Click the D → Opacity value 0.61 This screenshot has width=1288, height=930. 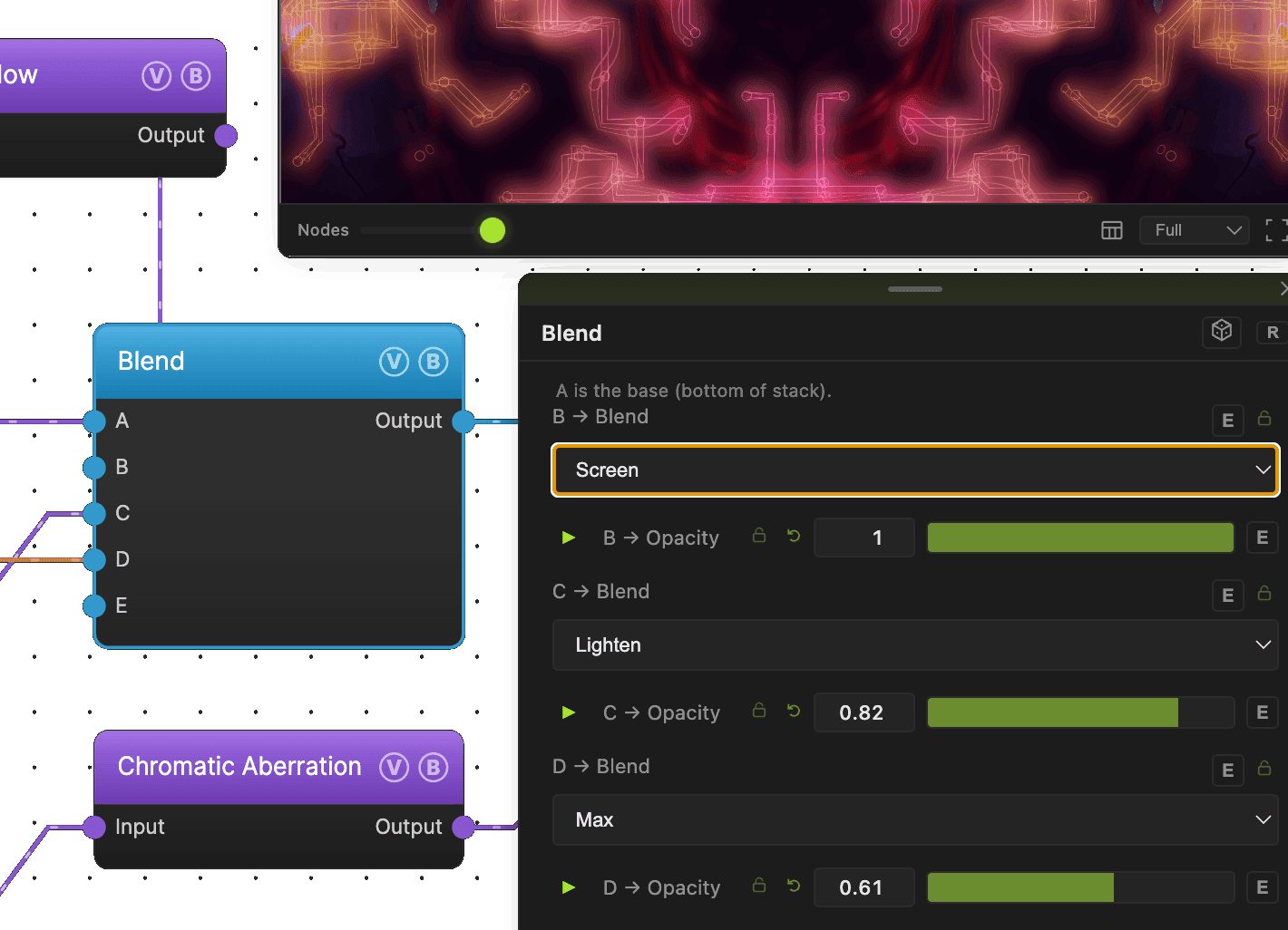click(864, 887)
